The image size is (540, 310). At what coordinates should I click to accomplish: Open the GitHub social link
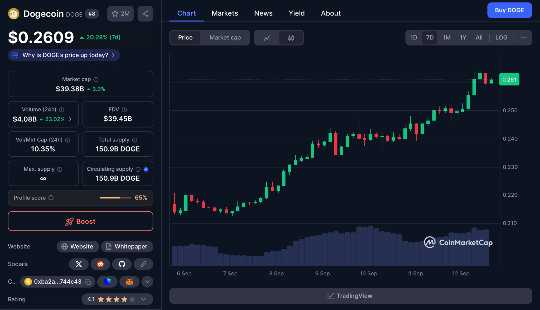[x=122, y=264]
